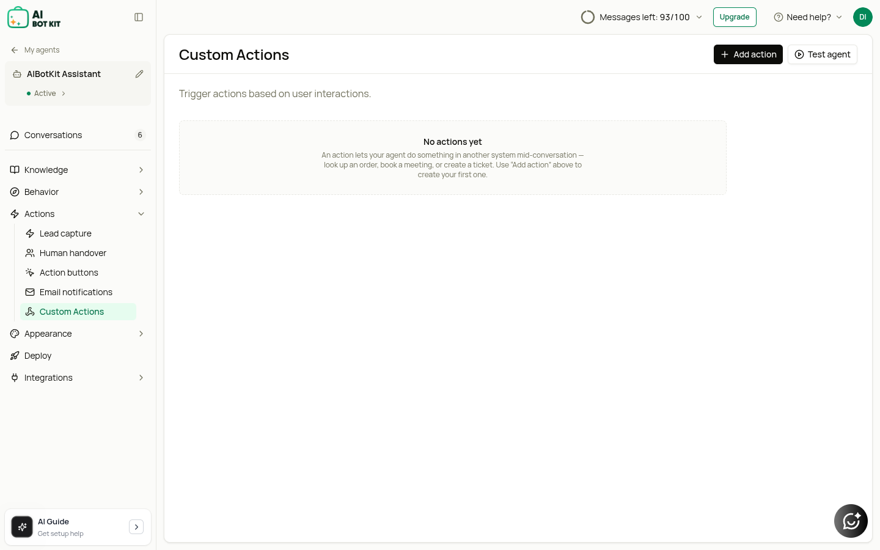Open Action buttons settings
The height and width of the screenshot is (550, 880).
pyautogui.click(x=78, y=273)
